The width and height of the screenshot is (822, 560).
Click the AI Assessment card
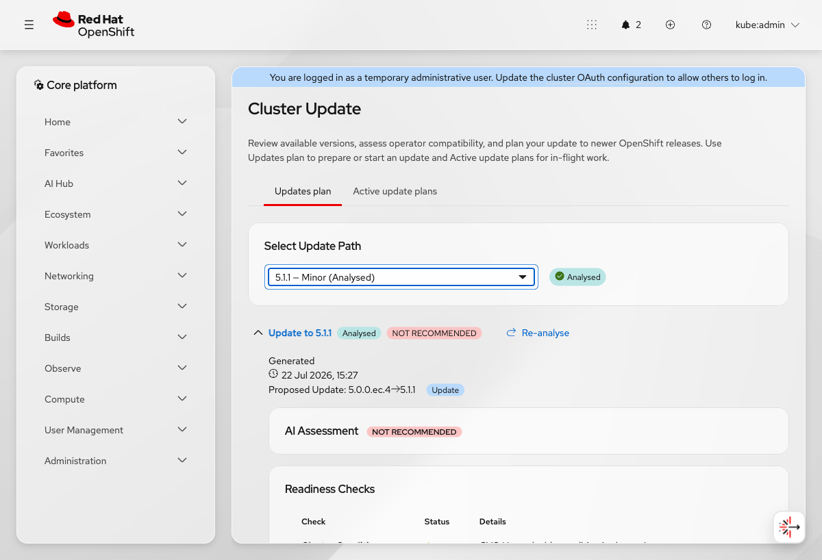point(528,431)
